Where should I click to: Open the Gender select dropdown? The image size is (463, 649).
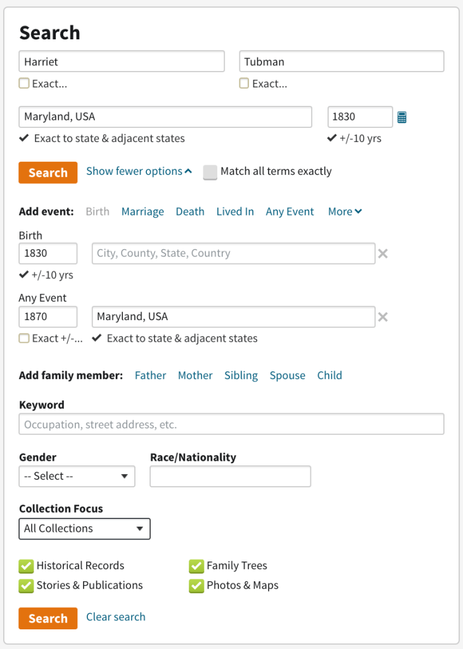click(x=77, y=477)
